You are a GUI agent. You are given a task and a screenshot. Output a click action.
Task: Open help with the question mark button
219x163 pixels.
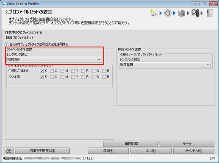[x=9, y=151]
